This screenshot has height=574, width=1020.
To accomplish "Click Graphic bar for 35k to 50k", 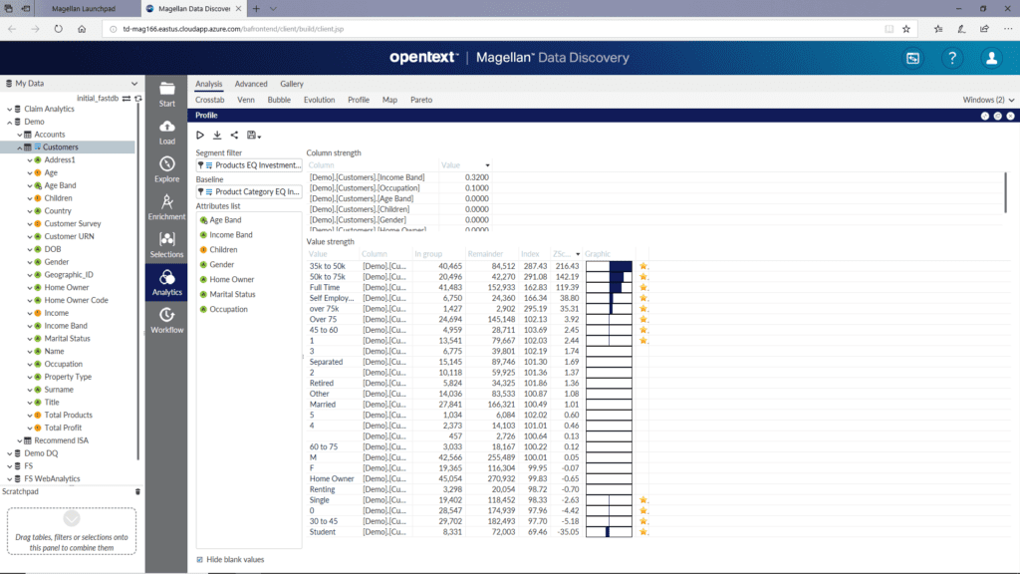I will 609,266.
